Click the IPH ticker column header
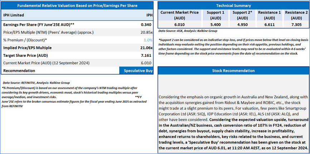Viewport: 310px width, 154px height. pos(149,16)
